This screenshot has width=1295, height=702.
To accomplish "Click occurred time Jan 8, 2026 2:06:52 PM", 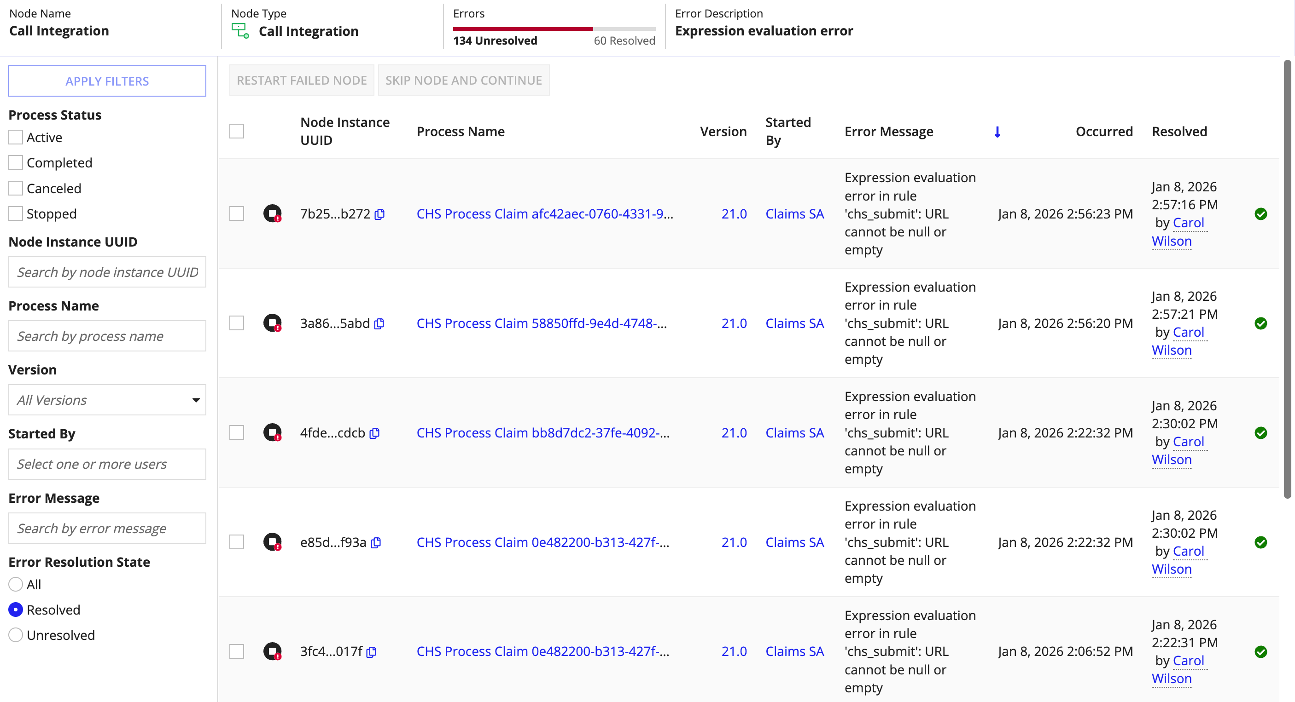I will (x=1066, y=652).
